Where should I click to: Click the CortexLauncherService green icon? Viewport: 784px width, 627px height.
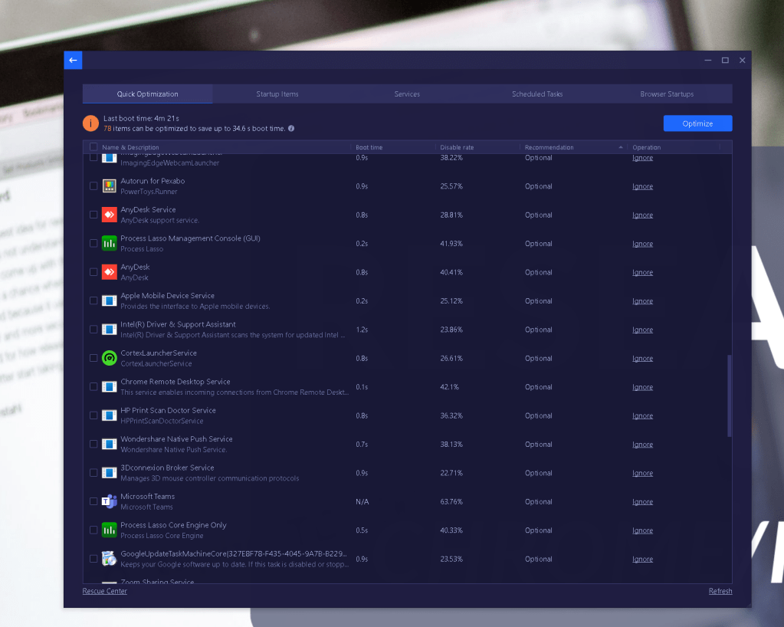tap(110, 358)
